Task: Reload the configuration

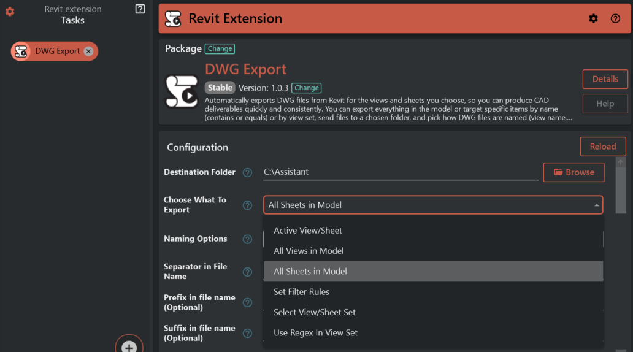Action: click(603, 147)
